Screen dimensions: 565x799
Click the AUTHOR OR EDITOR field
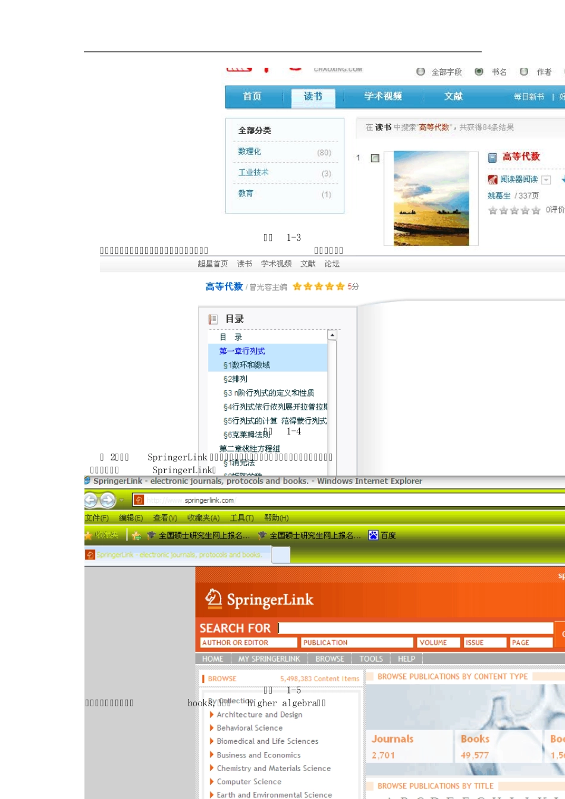point(249,643)
